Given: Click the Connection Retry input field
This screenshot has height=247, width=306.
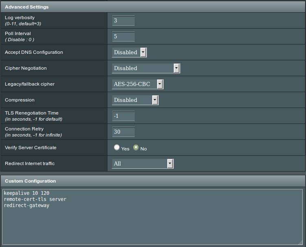Looking at the screenshot, I should tap(124, 132).
